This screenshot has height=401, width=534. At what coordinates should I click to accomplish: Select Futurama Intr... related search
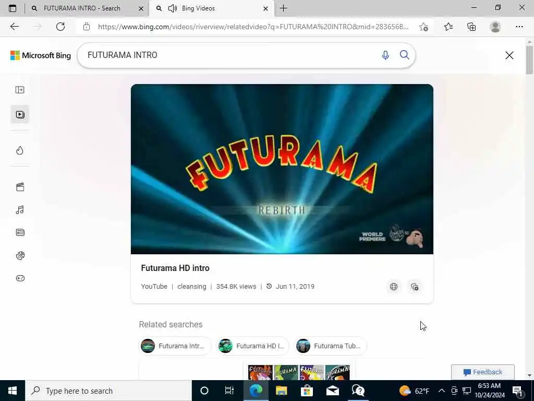pos(175,346)
